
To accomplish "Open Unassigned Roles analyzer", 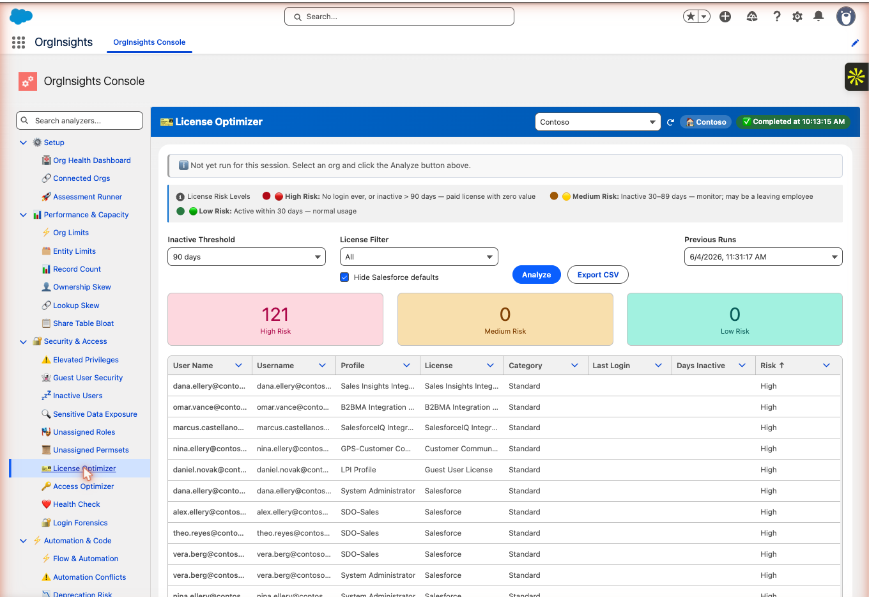I will [84, 432].
